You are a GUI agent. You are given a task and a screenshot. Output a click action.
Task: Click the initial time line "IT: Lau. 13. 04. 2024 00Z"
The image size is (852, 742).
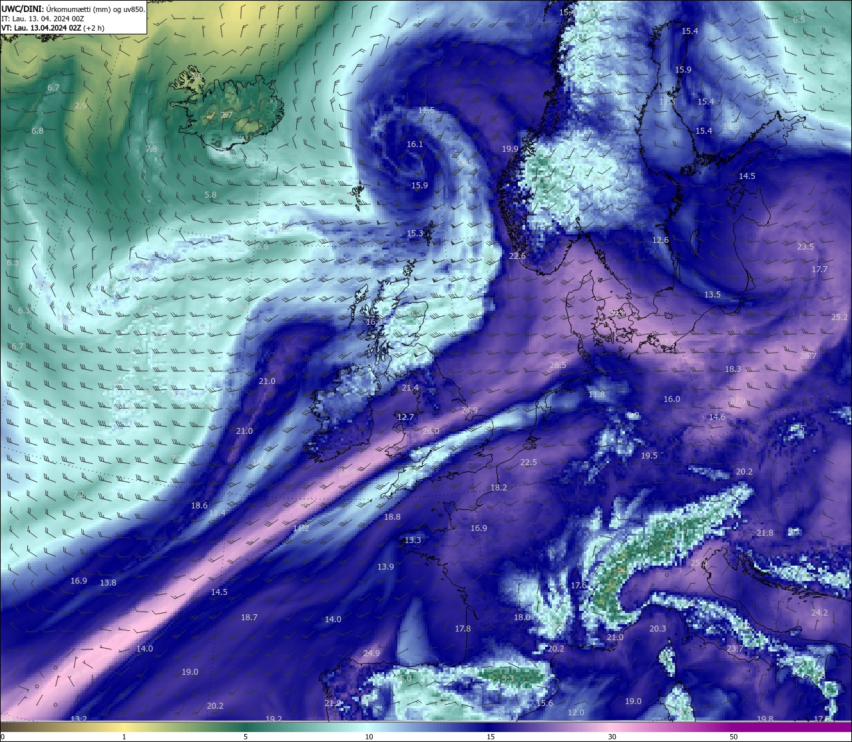coord(43,19)
